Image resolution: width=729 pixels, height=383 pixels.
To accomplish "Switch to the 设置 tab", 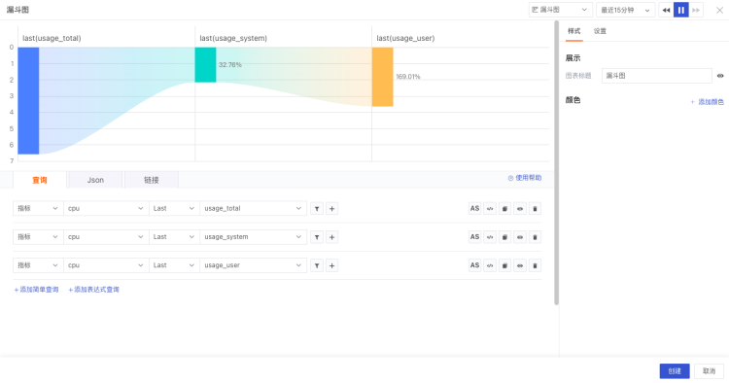I will [600, 31].
